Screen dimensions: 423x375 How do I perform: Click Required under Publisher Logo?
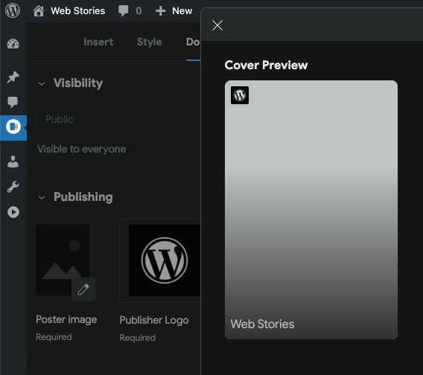click(x=137, y=338)
